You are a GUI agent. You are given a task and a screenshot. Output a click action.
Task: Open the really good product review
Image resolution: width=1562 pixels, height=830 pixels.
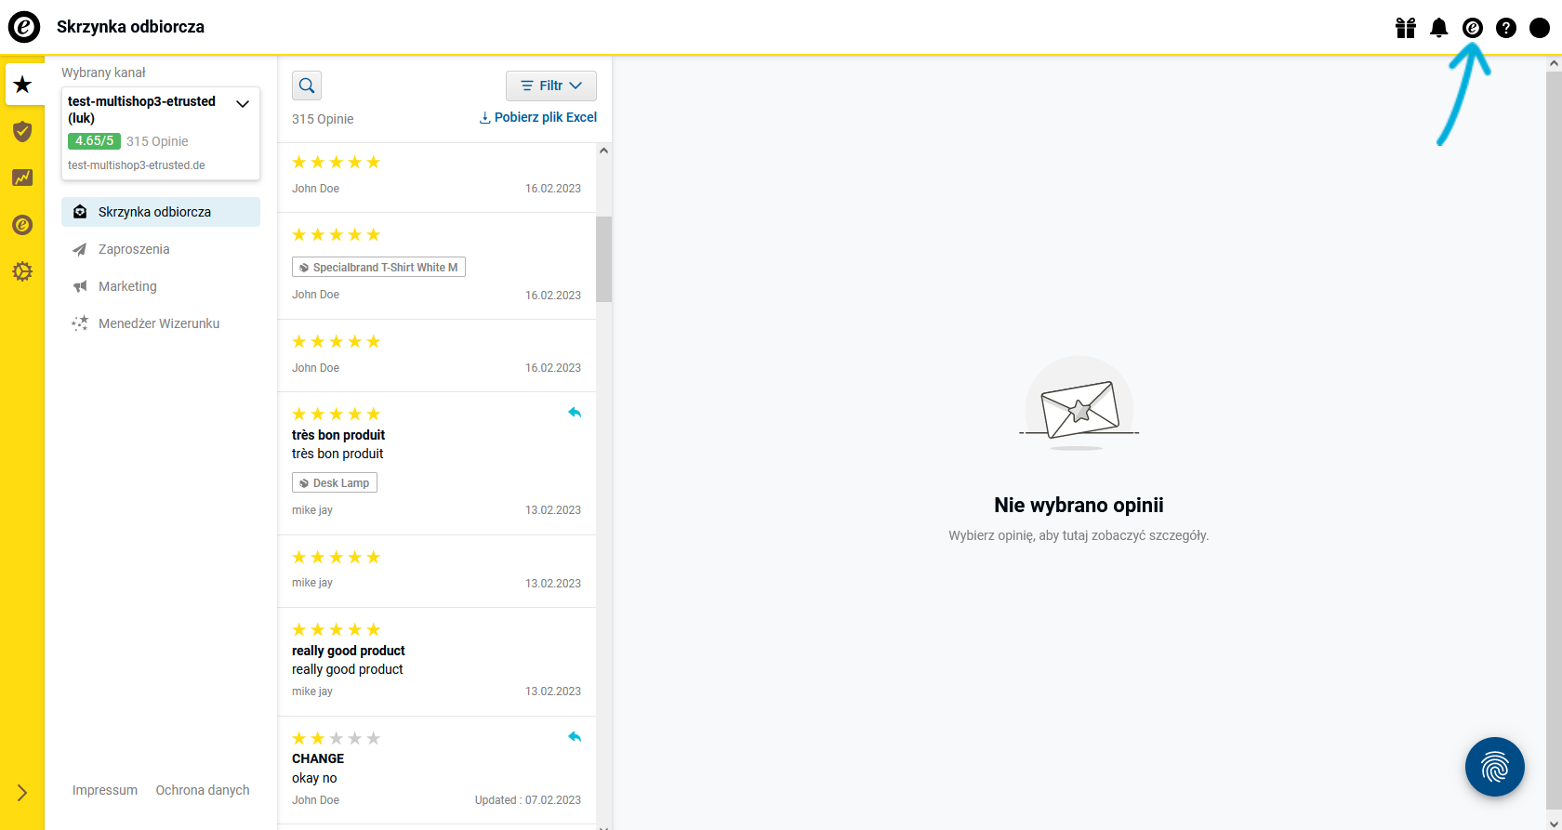pyautogui.click(x=437, y=662)
